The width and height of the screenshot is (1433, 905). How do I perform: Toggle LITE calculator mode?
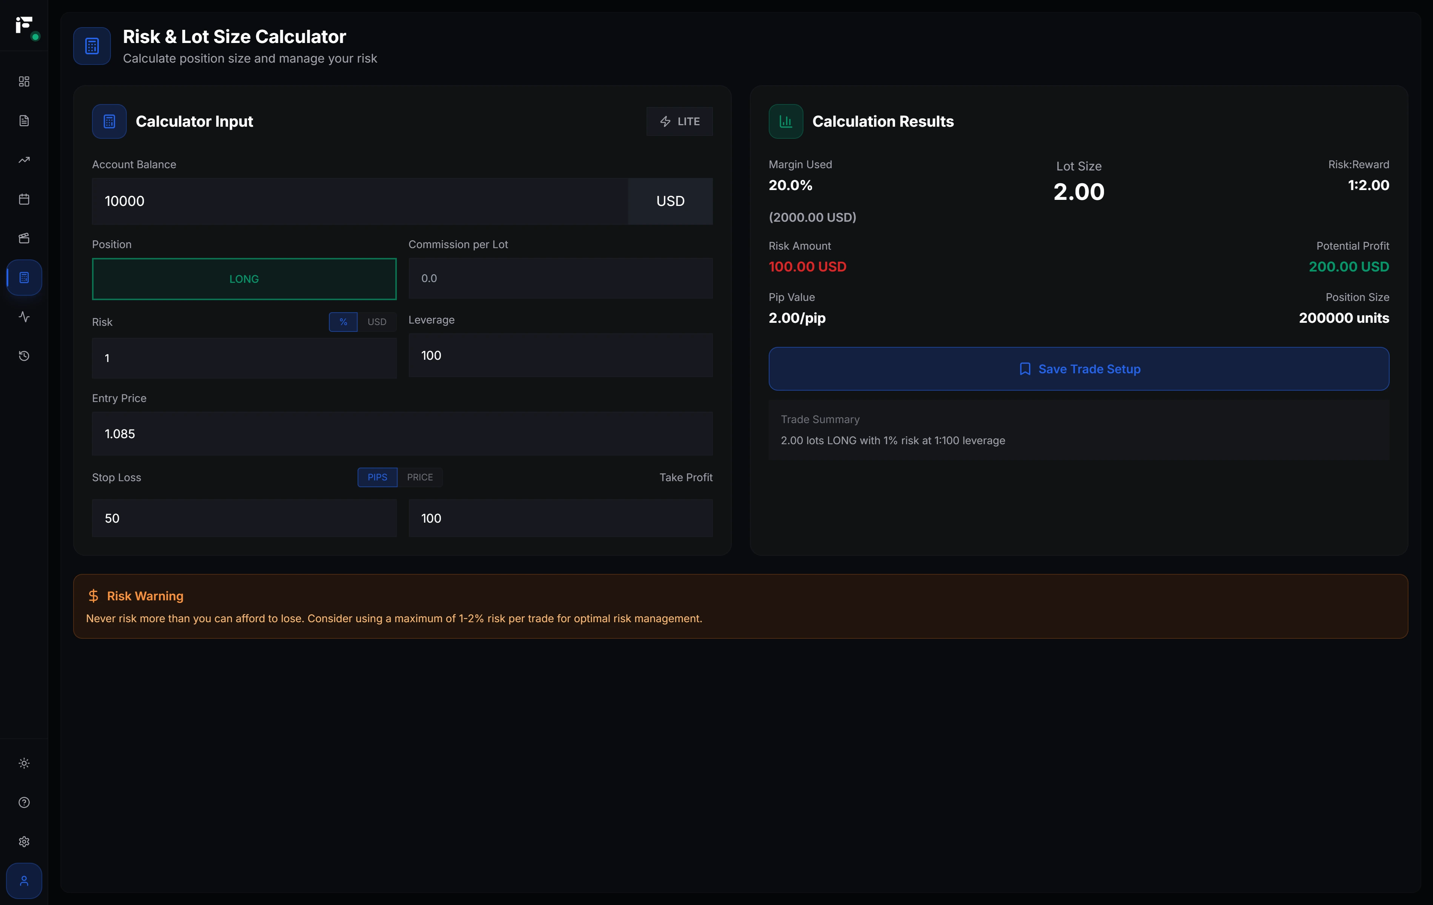[x=680, y=121]
